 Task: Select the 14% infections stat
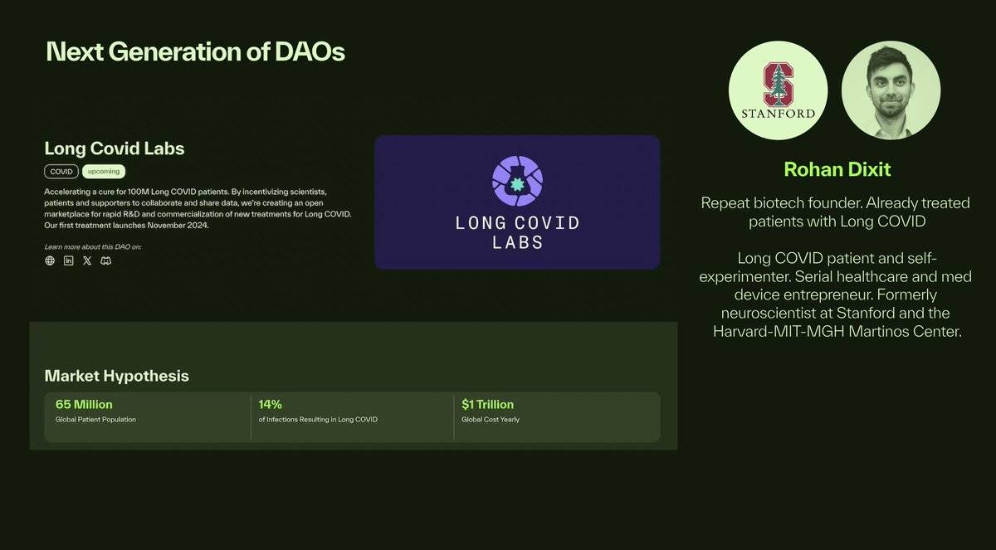(352, 411)
